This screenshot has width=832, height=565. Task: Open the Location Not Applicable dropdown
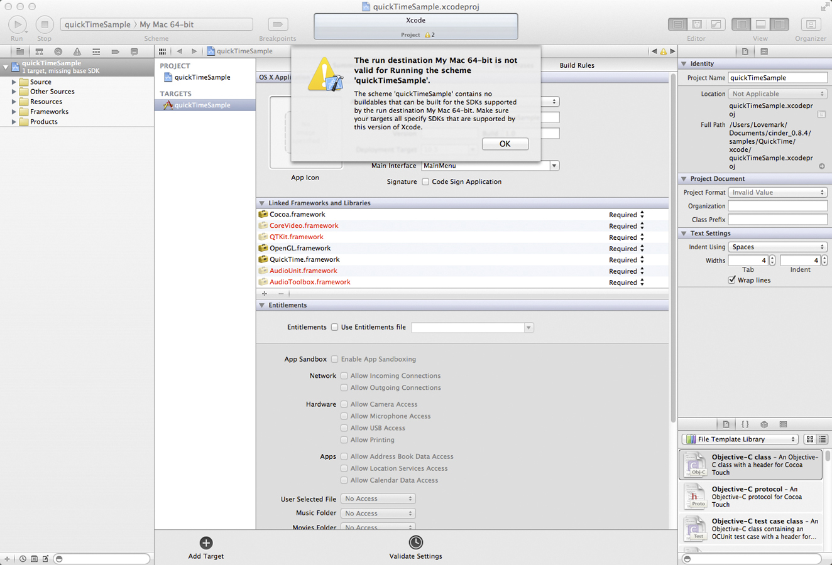pos(777,94)
